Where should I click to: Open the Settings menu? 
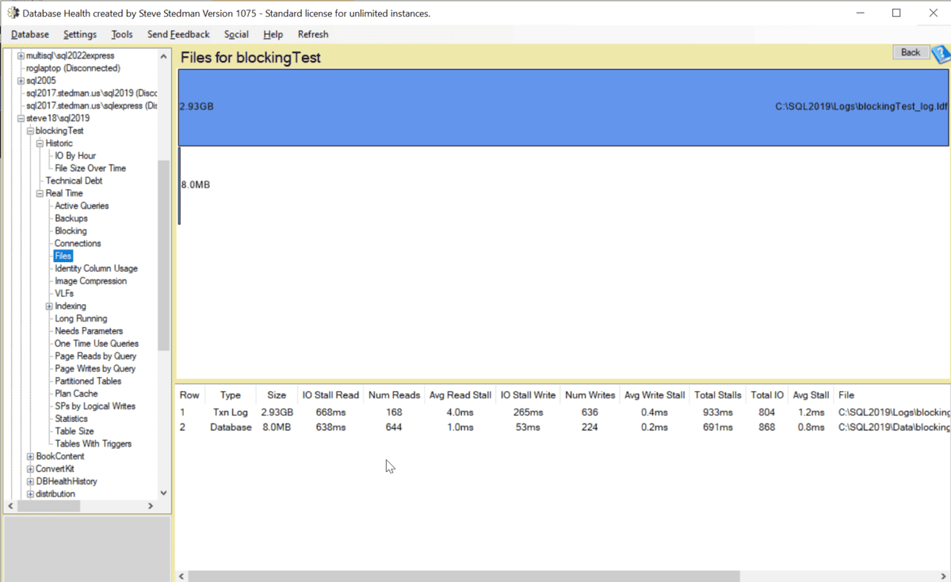pos(79,34)
